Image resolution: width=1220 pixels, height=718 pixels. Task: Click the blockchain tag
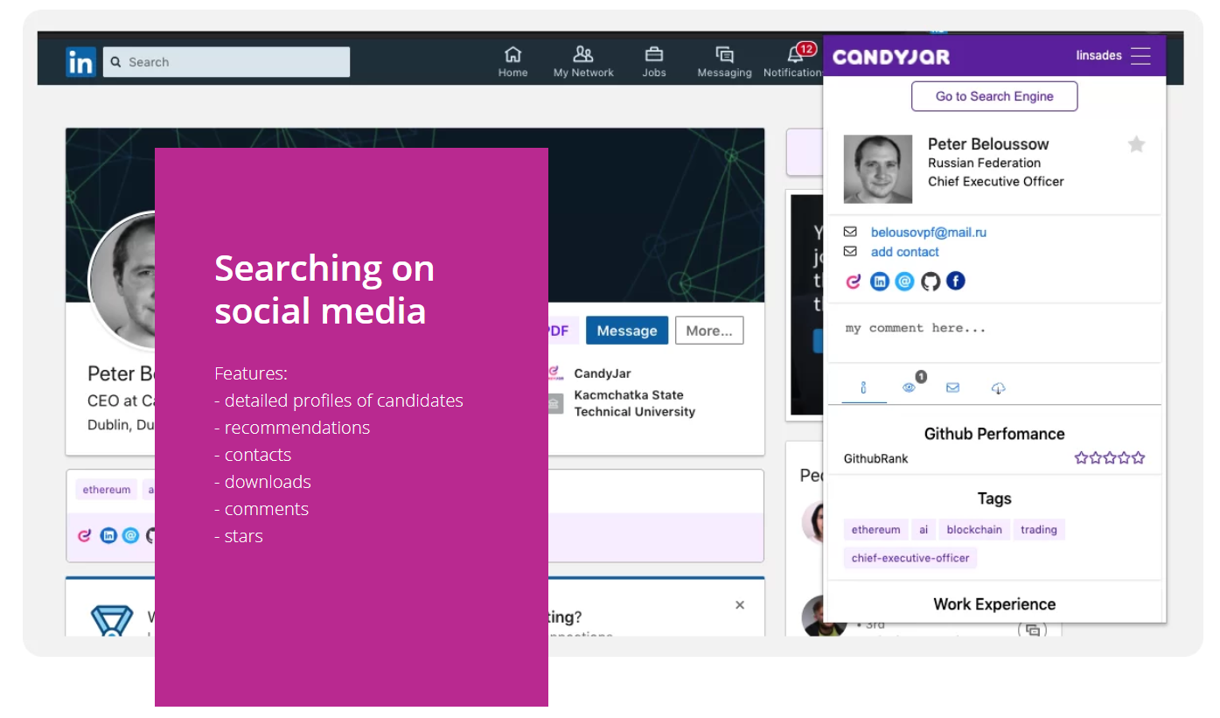point(974,529)
